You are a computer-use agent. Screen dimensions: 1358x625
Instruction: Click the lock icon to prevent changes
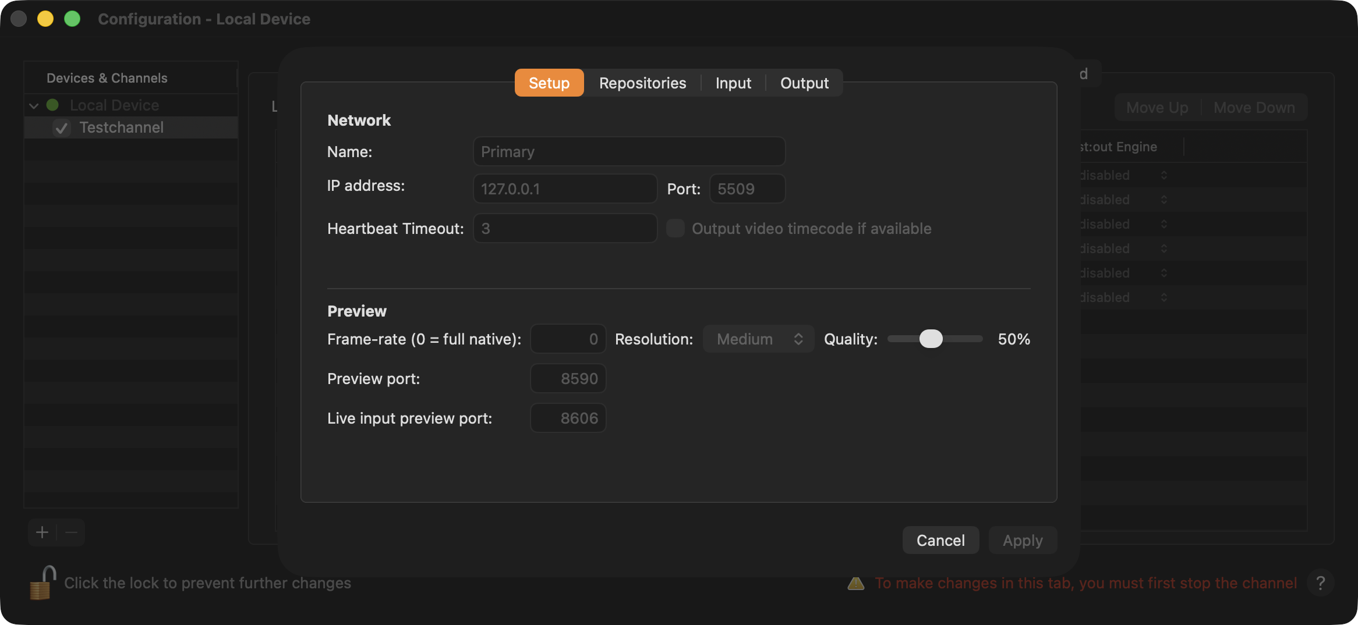pyautogui.click(x=43, y=583)
